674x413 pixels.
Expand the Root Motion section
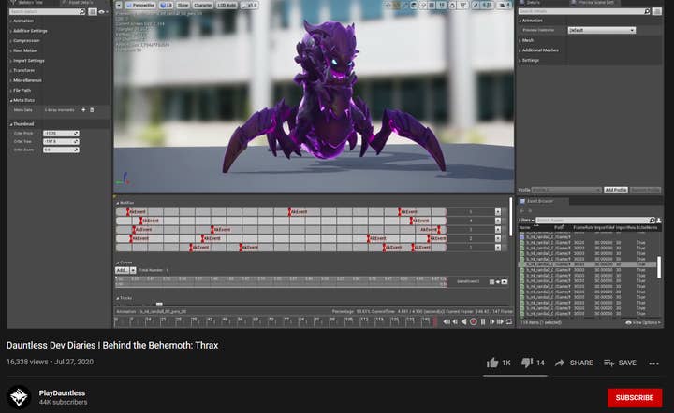click(23, 50)
